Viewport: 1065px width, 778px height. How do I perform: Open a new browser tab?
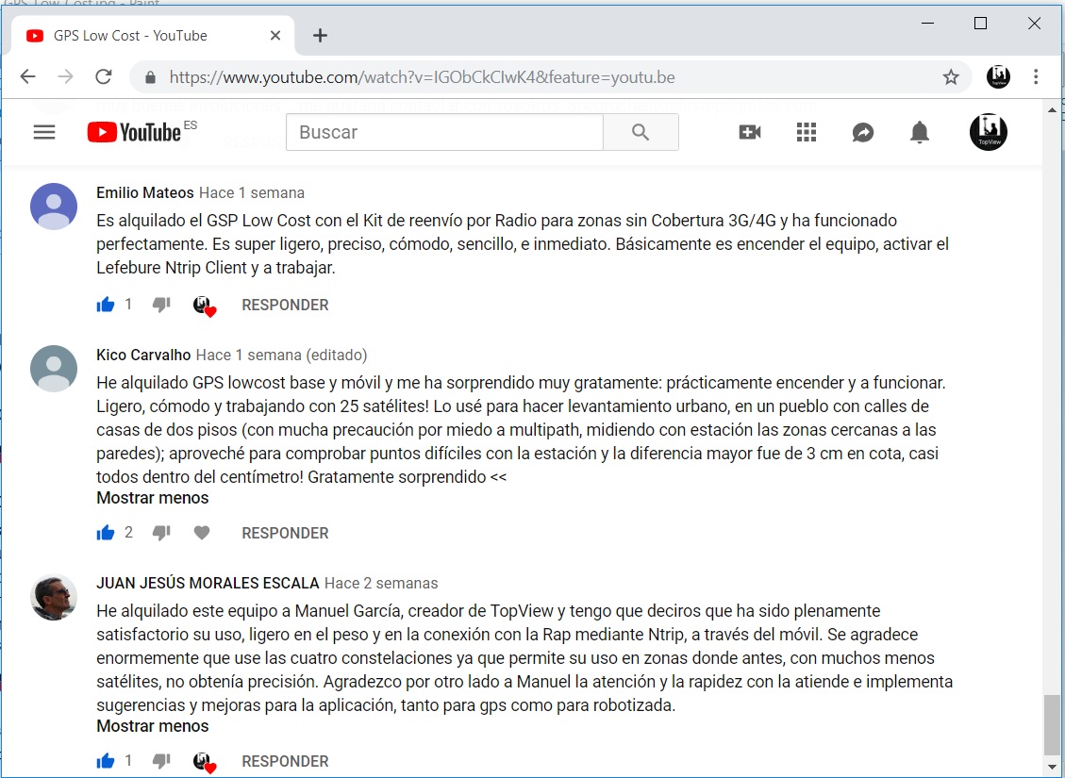click(320, 35)
